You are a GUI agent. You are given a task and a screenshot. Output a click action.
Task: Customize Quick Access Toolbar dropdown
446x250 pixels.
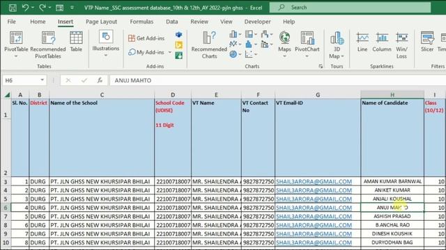click(72, 8)
